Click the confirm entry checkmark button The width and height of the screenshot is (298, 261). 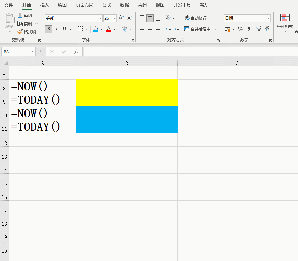point(64,52)
